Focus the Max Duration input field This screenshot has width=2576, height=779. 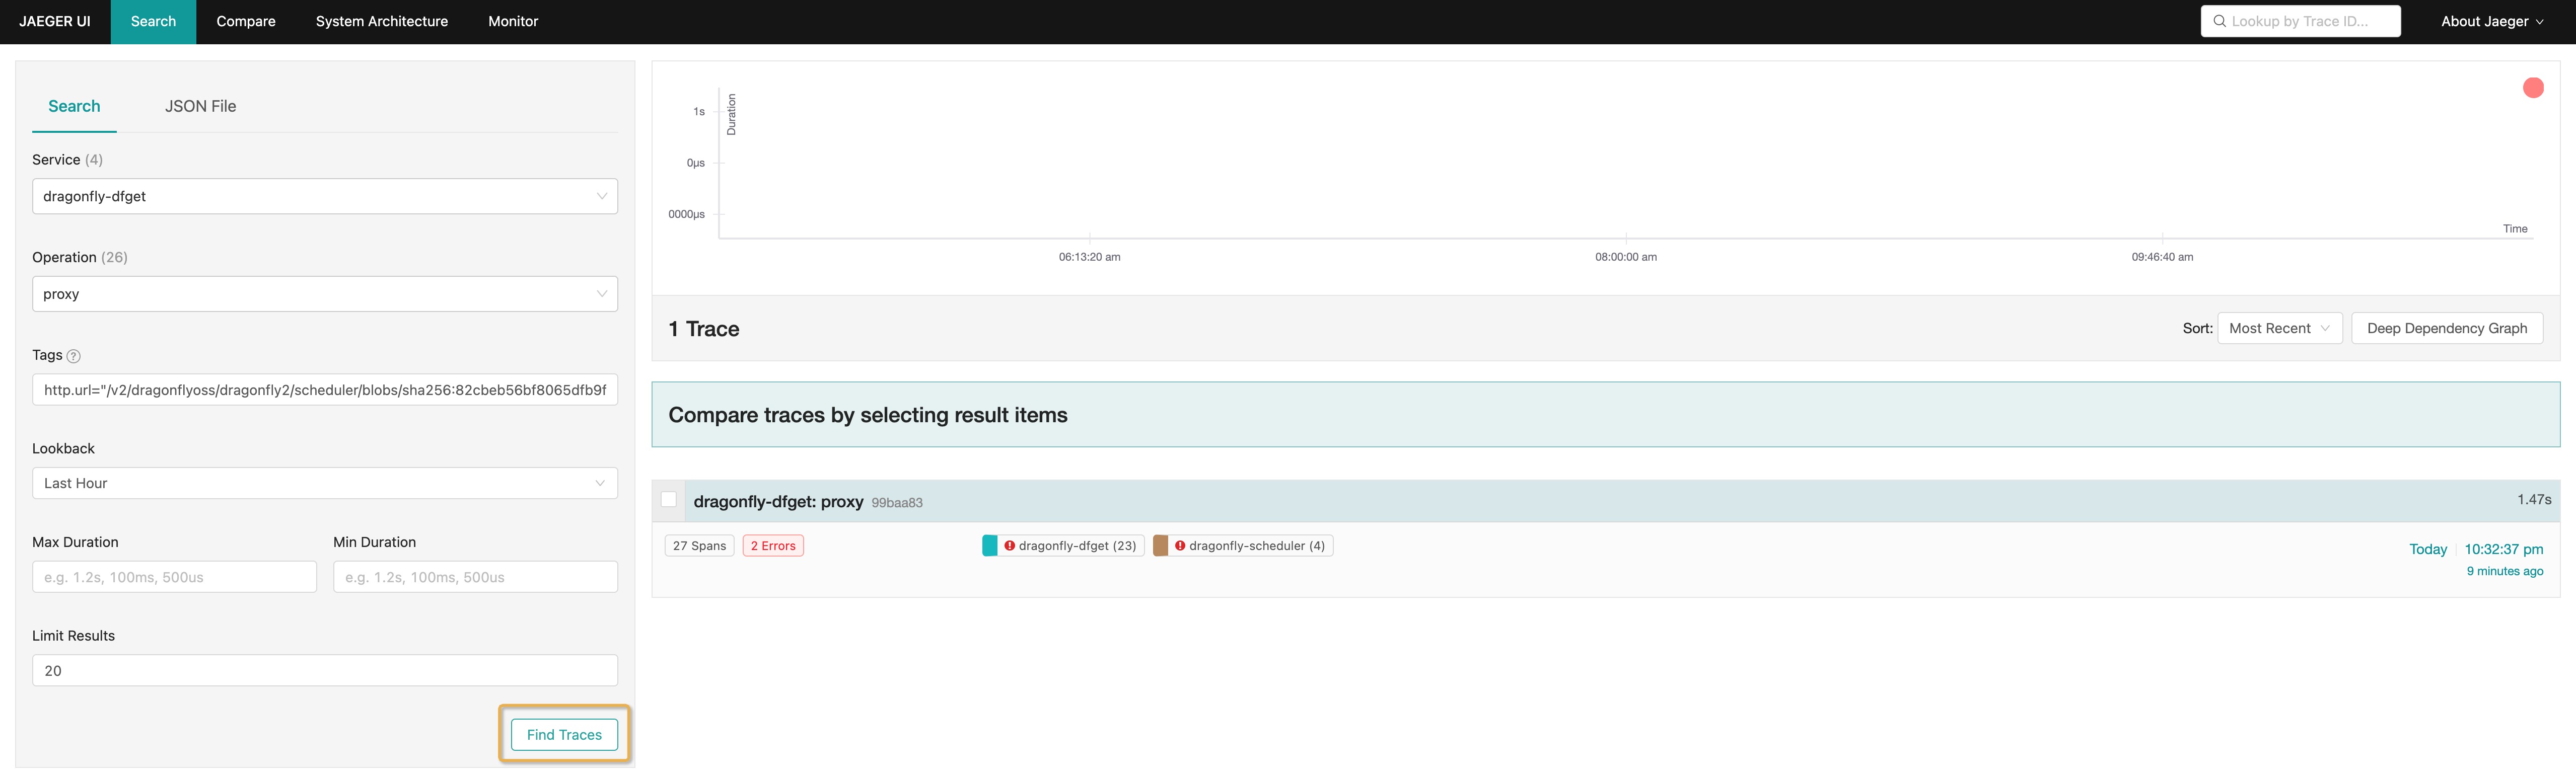point(174,577)
